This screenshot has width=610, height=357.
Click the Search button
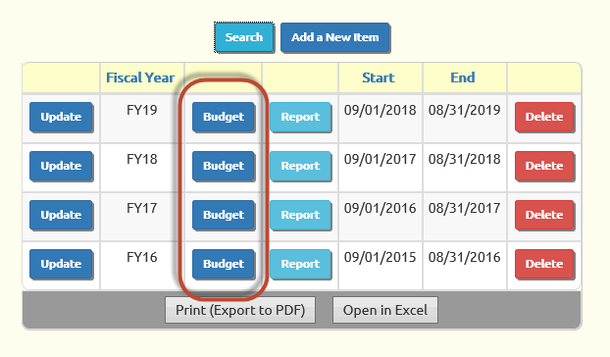click(244, 37)
